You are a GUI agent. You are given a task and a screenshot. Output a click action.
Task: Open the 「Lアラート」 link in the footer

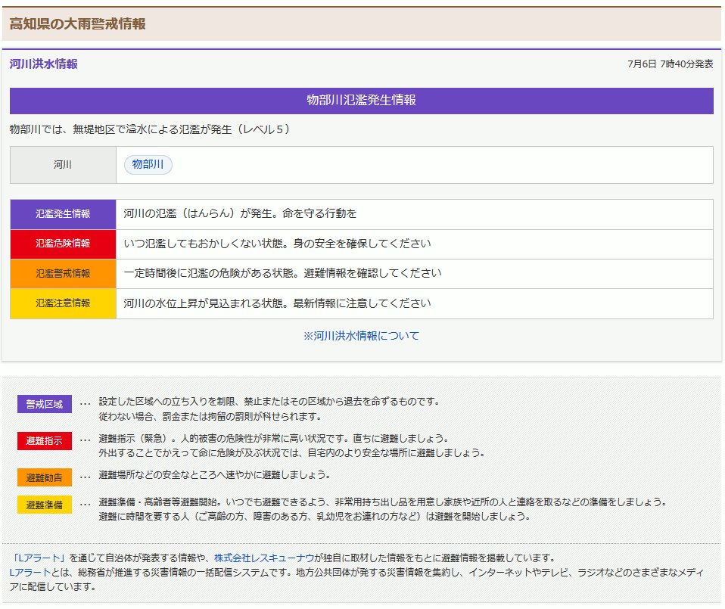click(x=39, y=558)
